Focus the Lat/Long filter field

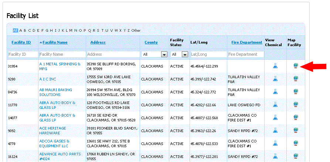pyautogui.click(x=208, y=54)
